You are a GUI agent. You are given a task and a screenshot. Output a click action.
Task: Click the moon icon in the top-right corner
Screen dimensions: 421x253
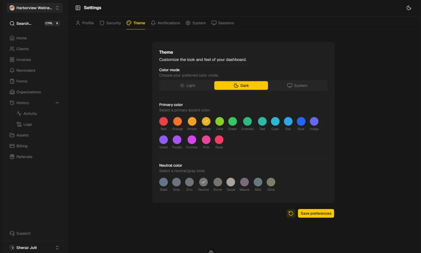point(409,8)
